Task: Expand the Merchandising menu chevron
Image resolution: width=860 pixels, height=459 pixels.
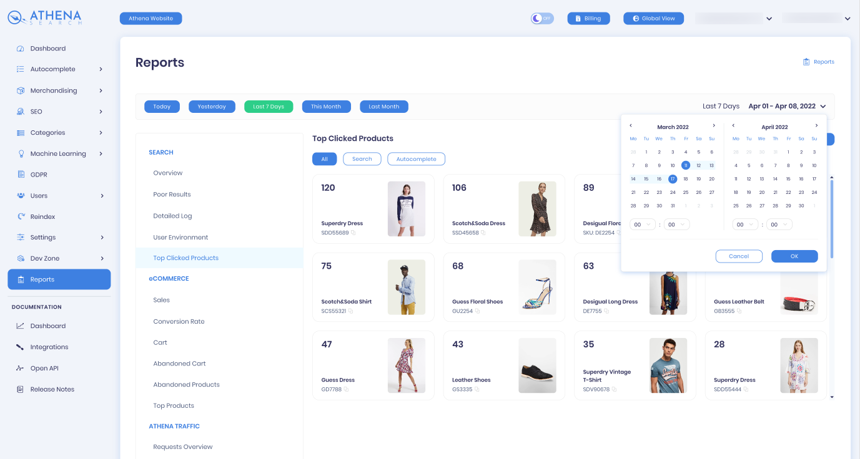Action: tap(101, 90)
